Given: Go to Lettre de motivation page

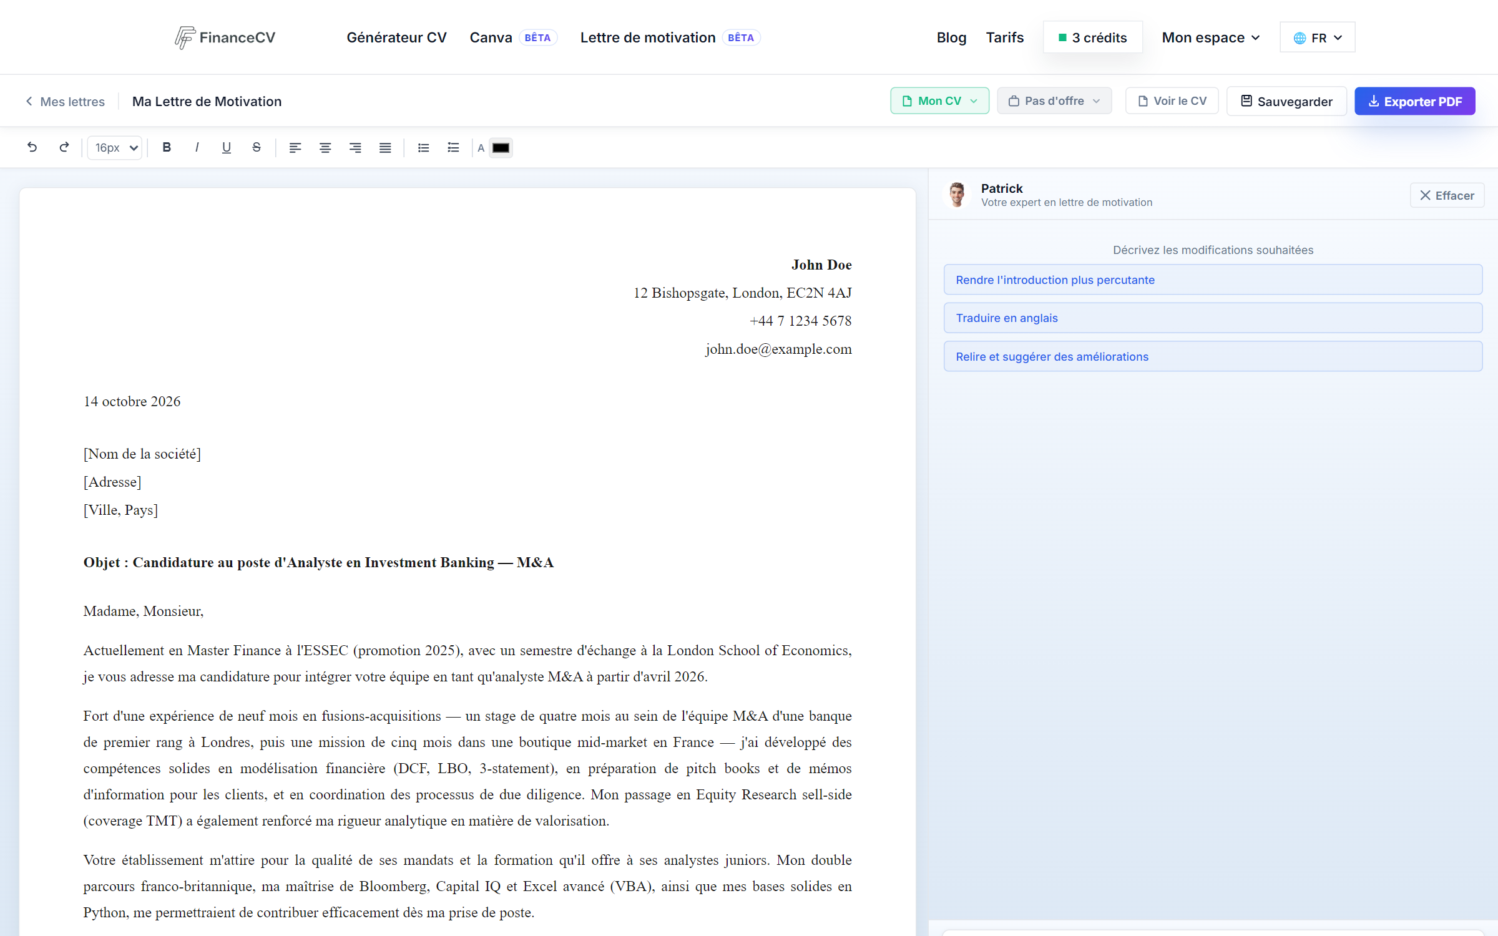Looking at the screenshot, I should click(x=670, y=37).
